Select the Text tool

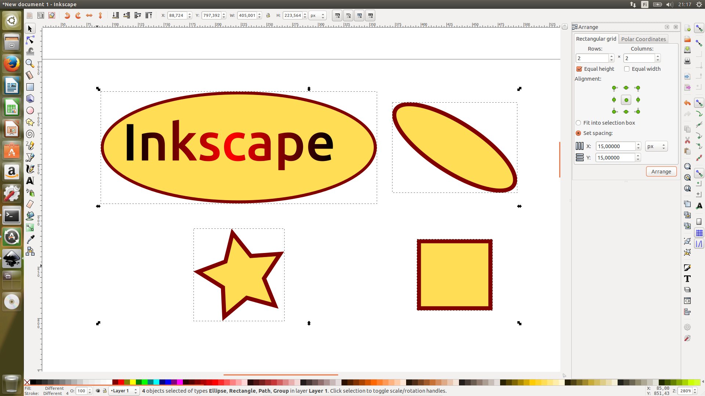pyautogui.click(x=30, y=181)
